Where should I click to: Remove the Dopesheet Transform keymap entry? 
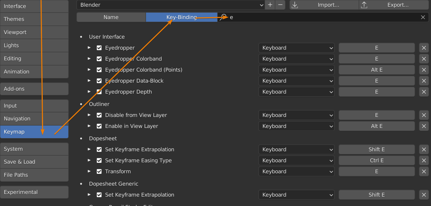pos(424,171)
